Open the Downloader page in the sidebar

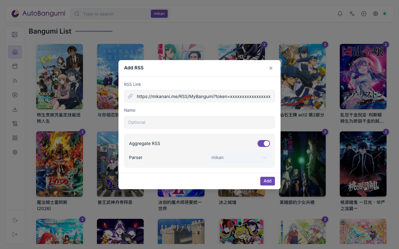pos(15,109)
